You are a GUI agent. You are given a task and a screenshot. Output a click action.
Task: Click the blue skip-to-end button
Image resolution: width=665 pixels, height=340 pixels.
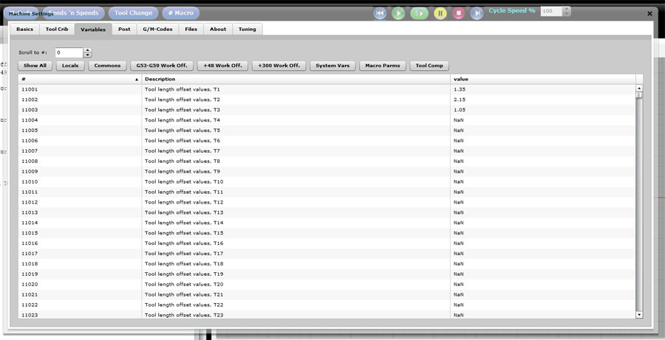point(477,13)
